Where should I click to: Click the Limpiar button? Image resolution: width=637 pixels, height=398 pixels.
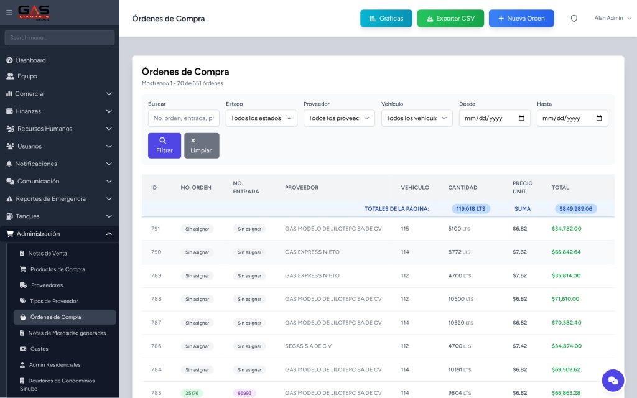tap(202, 146)
